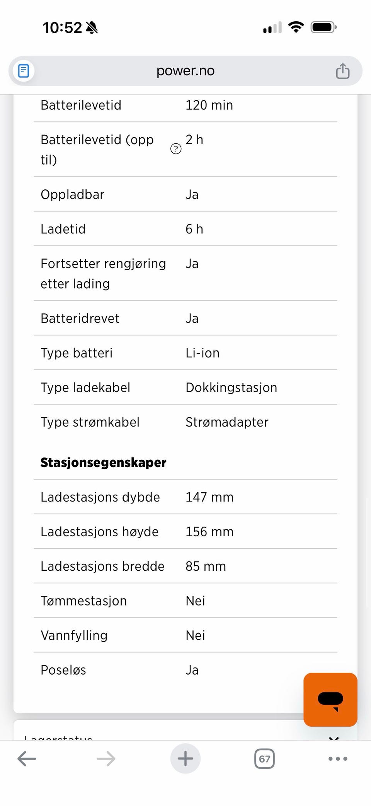Go back with the left arrow
This screenshot has height=806, width=371.
[x=27, y=758]
